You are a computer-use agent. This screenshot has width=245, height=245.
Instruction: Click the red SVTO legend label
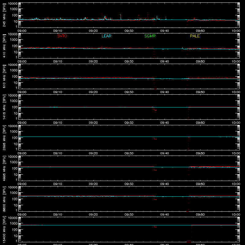(62, 36)
